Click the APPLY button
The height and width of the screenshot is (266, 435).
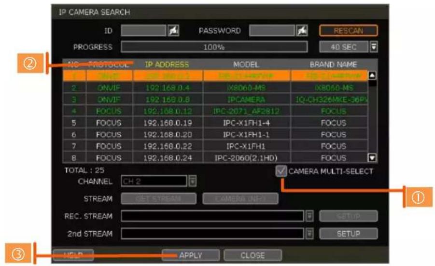click(191, 255)
